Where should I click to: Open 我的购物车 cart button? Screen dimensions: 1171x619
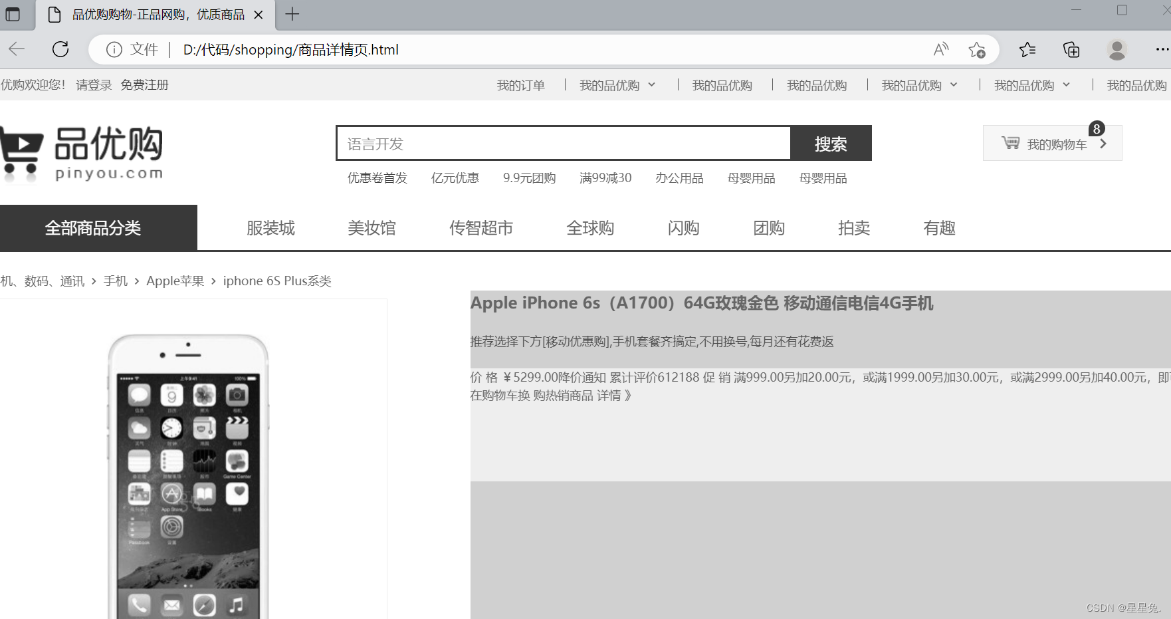pos(1052,143)
